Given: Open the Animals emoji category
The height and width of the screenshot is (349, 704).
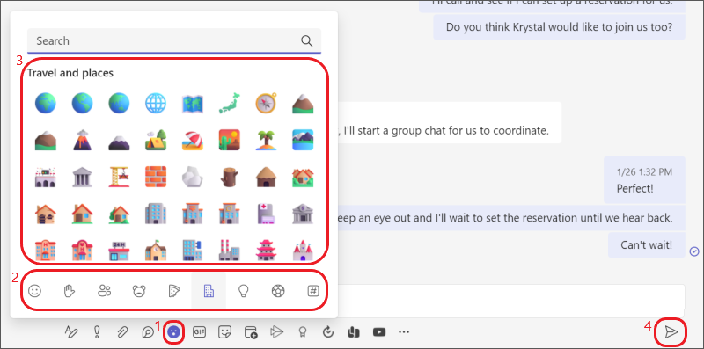Looking at the screenshot, I should point(139,291).
